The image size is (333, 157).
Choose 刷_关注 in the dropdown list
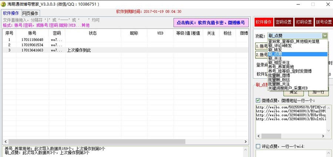298,58
